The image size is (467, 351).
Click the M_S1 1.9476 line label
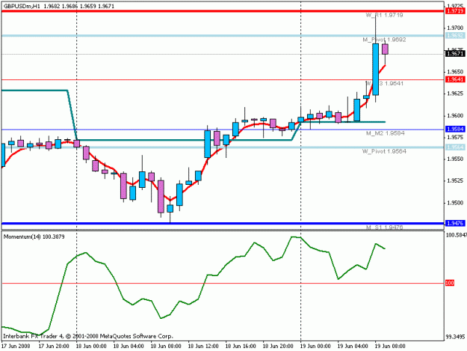point(384,228)
